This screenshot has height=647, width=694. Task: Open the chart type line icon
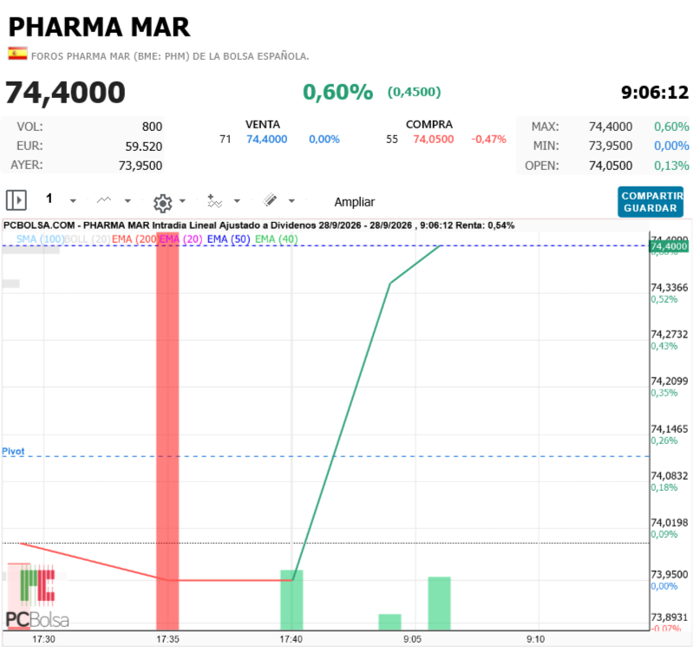104,200
